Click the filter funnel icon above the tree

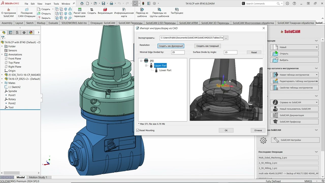pyautogui.click(x=3, y=38)
